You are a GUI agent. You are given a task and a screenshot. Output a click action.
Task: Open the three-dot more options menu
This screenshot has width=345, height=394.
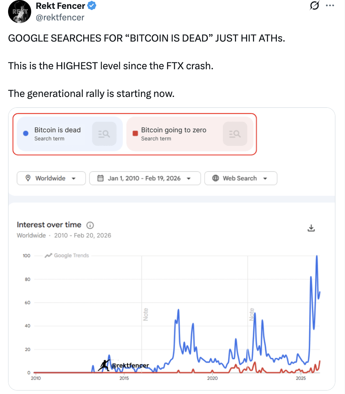[x=330, y=6]
